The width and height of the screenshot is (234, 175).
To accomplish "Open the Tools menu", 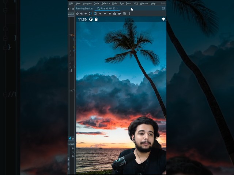I will [128, 3].
